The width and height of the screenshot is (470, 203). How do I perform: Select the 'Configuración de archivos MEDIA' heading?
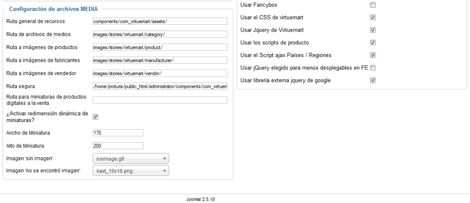point(53,9)
